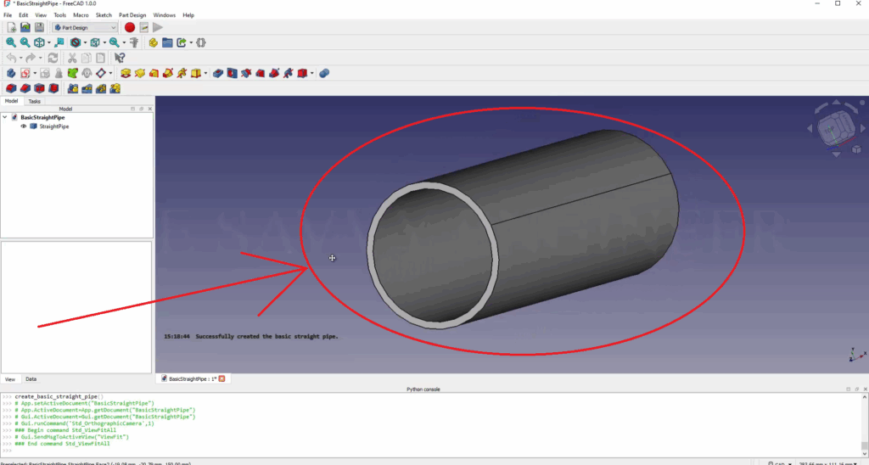Viewport: 869px width, 465px height.
Task: Click the New document icon
Action: [11, 27]
